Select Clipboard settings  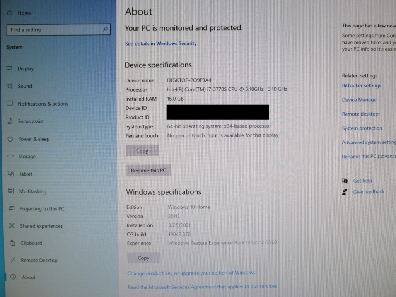[31, 243]
